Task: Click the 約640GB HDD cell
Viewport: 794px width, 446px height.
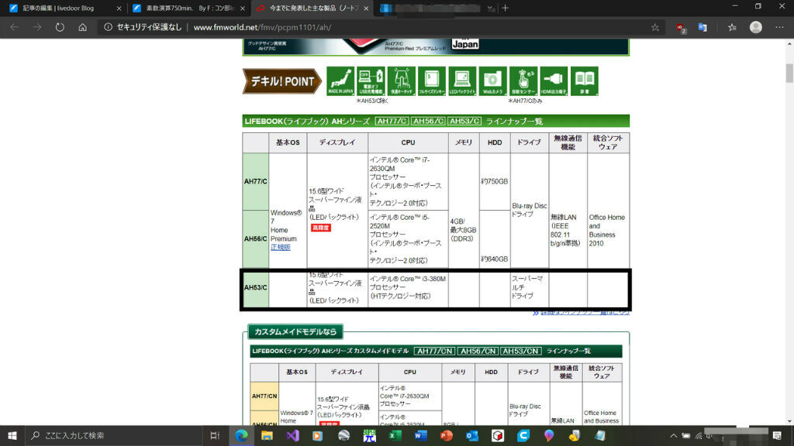Action: (494, 259)
